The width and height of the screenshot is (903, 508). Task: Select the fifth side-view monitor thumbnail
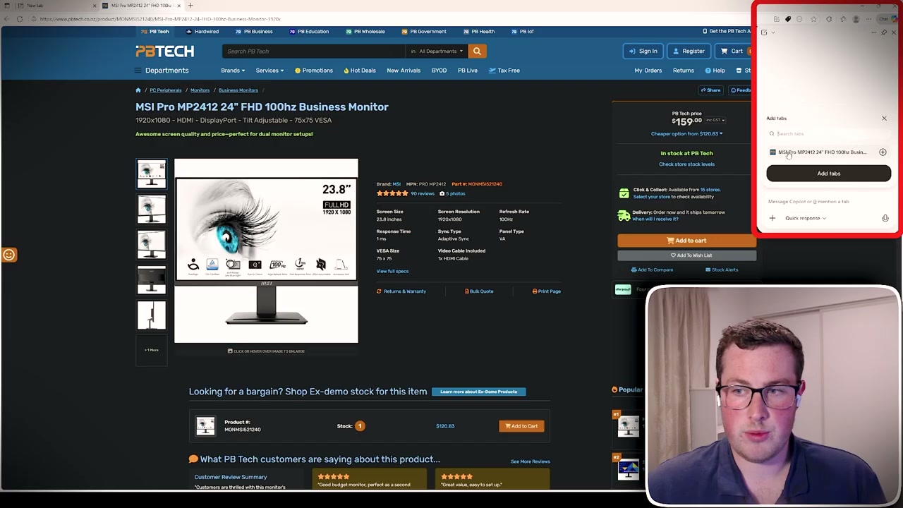(x=152, y=315)
